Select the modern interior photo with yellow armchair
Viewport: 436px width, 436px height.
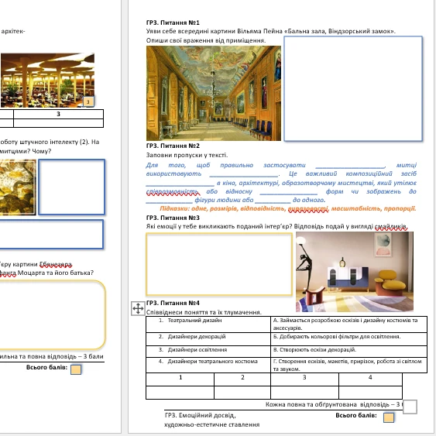[355, 271]
